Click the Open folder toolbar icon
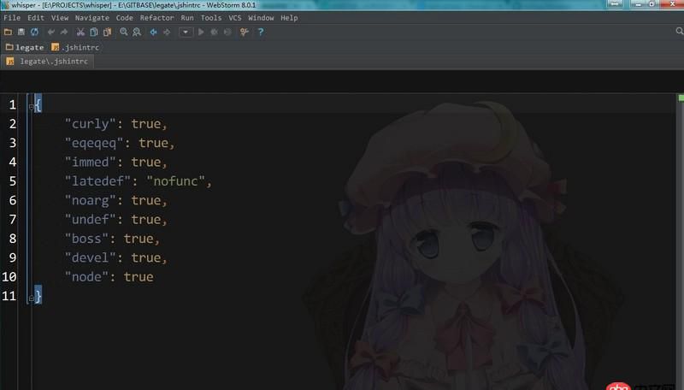Screen dimensions: 684x390 (8, 32)
